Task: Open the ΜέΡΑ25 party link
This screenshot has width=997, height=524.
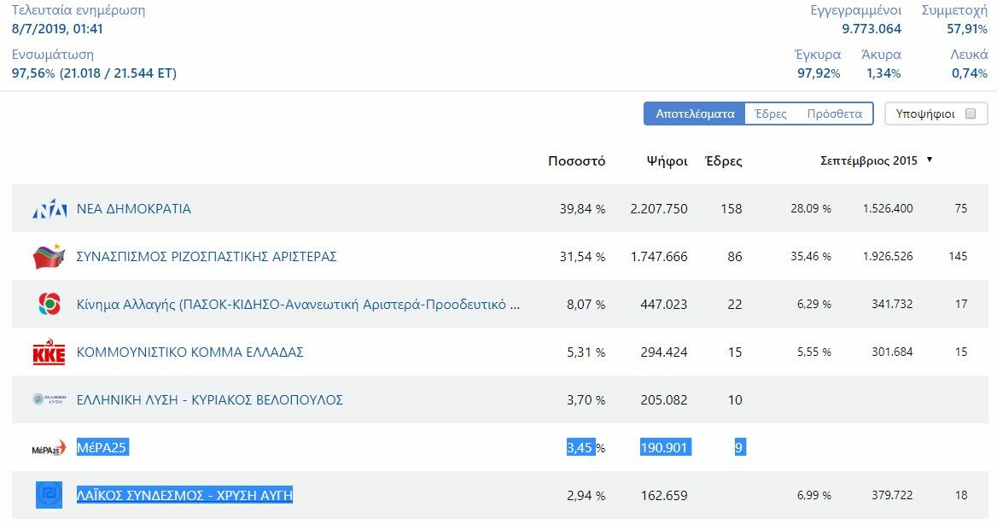Action: pos(102,448)
